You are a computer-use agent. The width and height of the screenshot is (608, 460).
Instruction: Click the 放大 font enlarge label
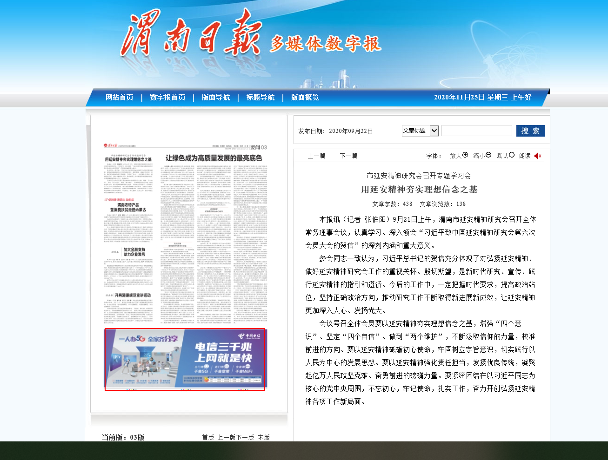[x=456, y=156]
